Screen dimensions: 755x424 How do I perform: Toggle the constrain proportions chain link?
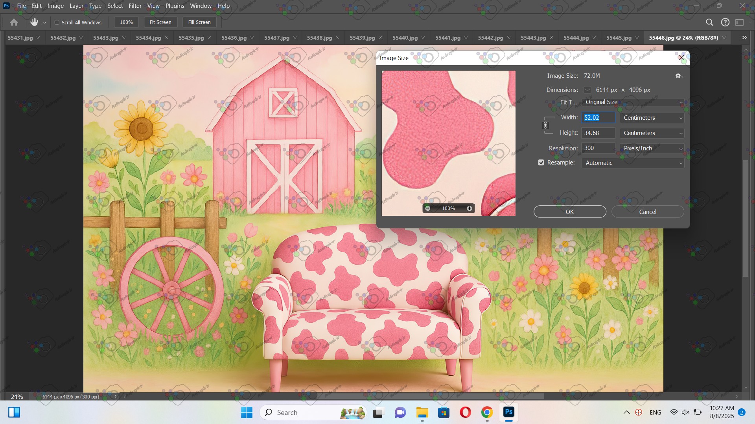click(545, 125)
